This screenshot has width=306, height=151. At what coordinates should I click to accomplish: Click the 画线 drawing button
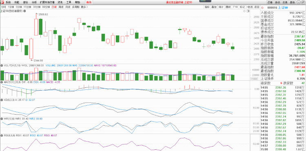click(x=228, y=7)
